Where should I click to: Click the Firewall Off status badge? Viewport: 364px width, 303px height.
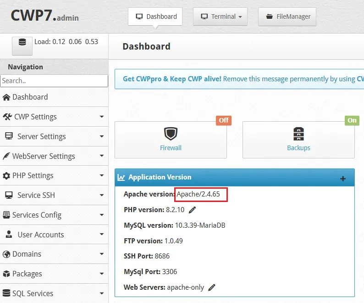coord(224,120)
